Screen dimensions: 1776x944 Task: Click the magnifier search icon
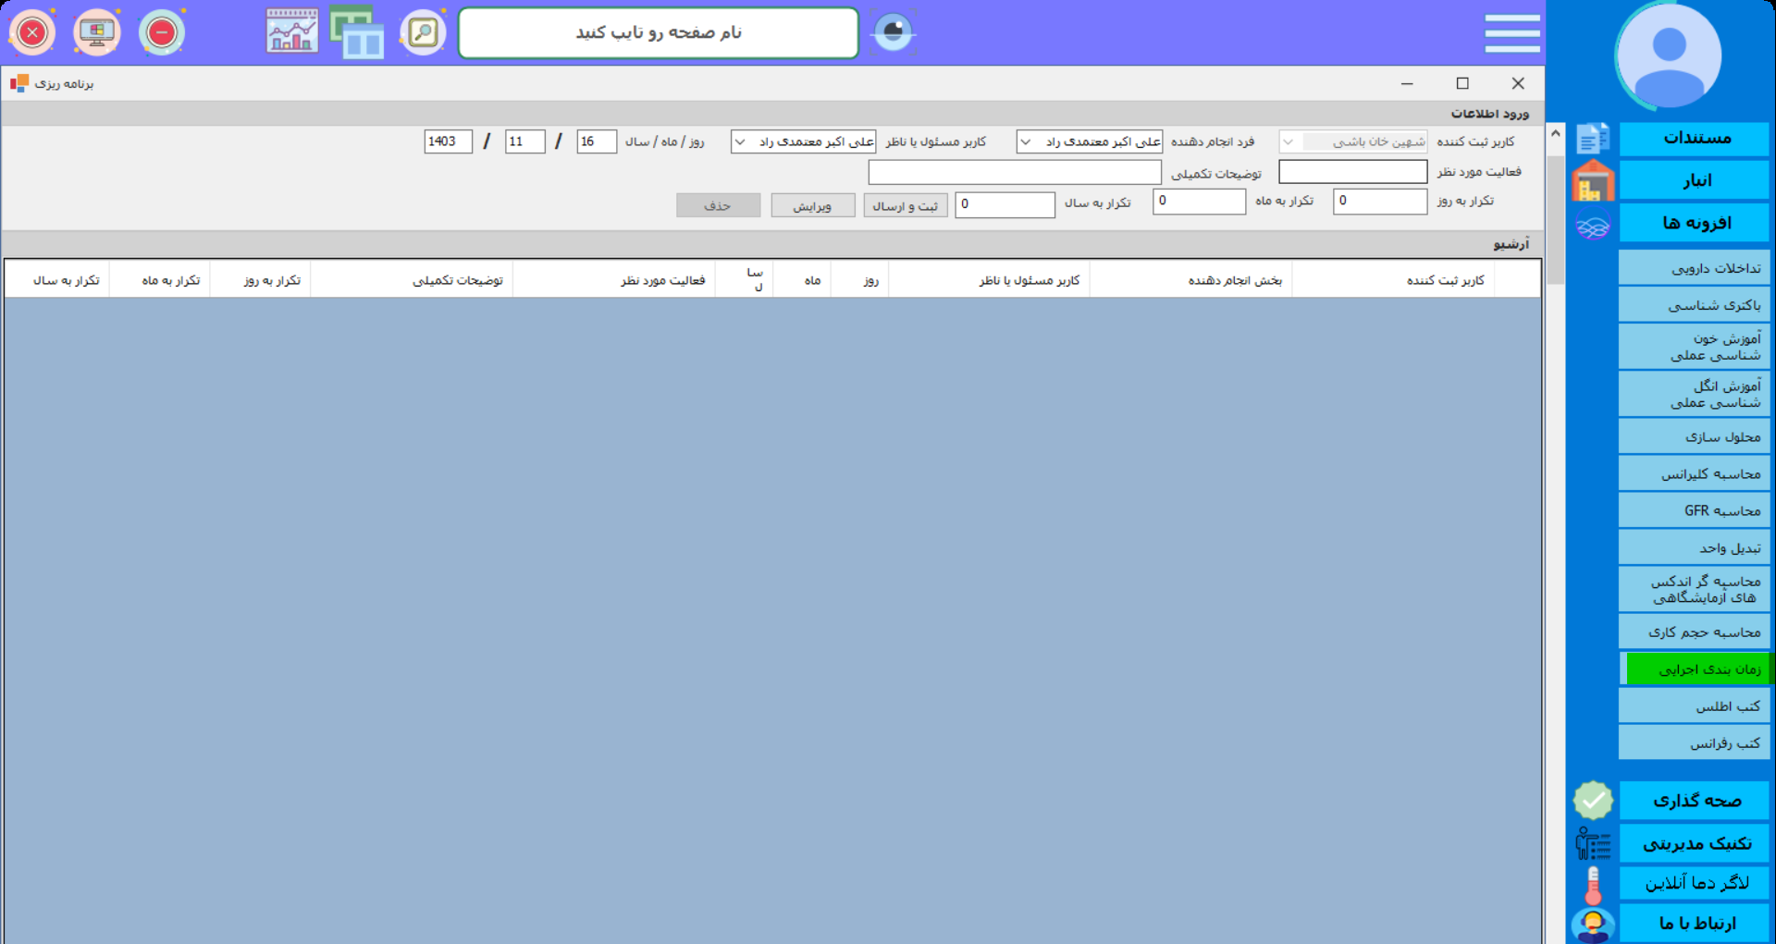[423, 33]
